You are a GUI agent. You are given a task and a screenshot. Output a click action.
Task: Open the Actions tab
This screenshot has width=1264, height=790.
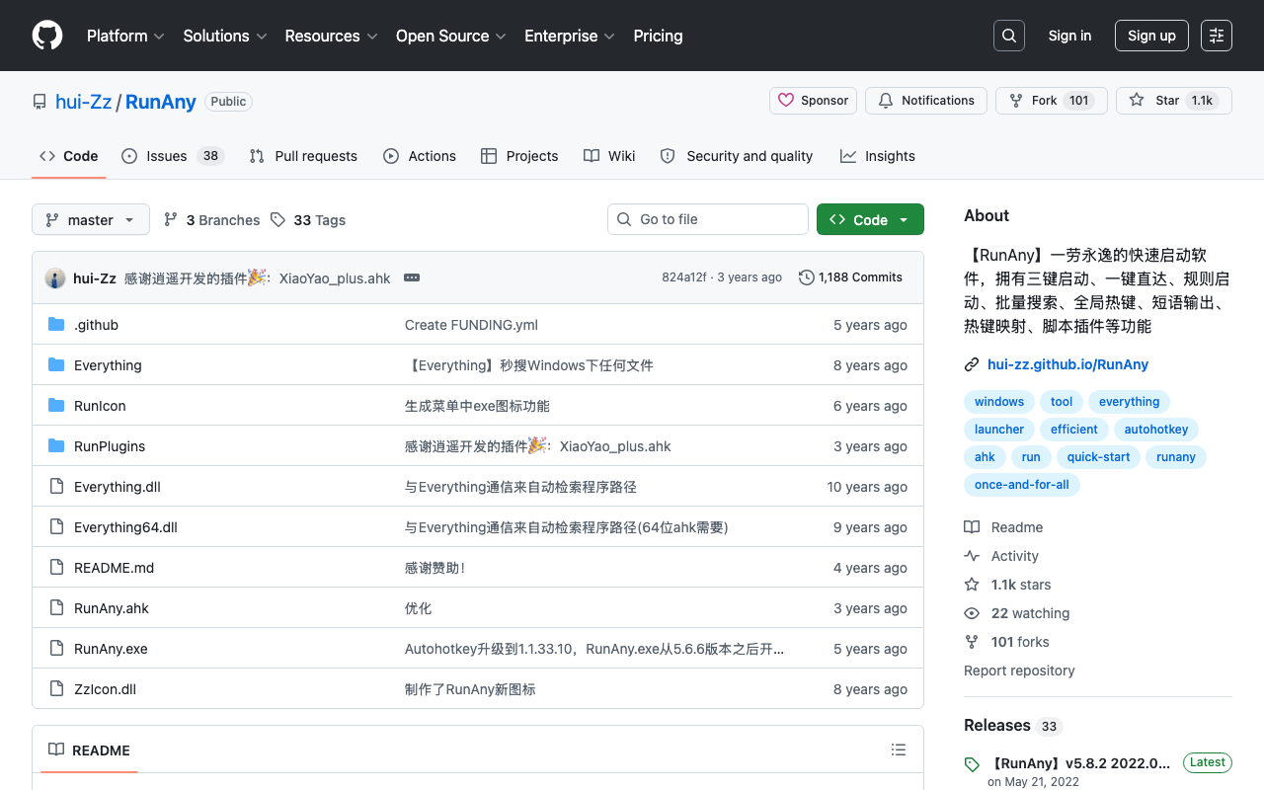(x=420, y=156)
